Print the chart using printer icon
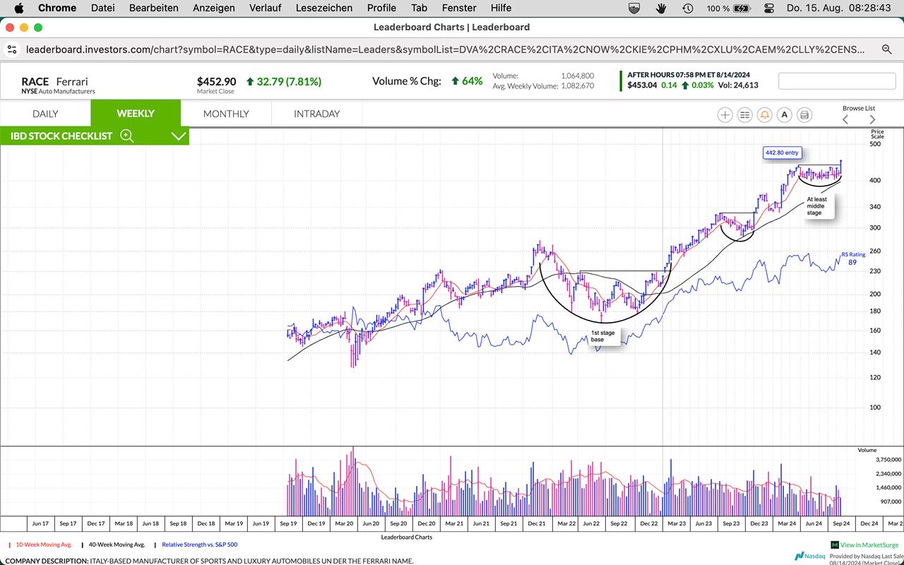904x565 pixels. 804,114
